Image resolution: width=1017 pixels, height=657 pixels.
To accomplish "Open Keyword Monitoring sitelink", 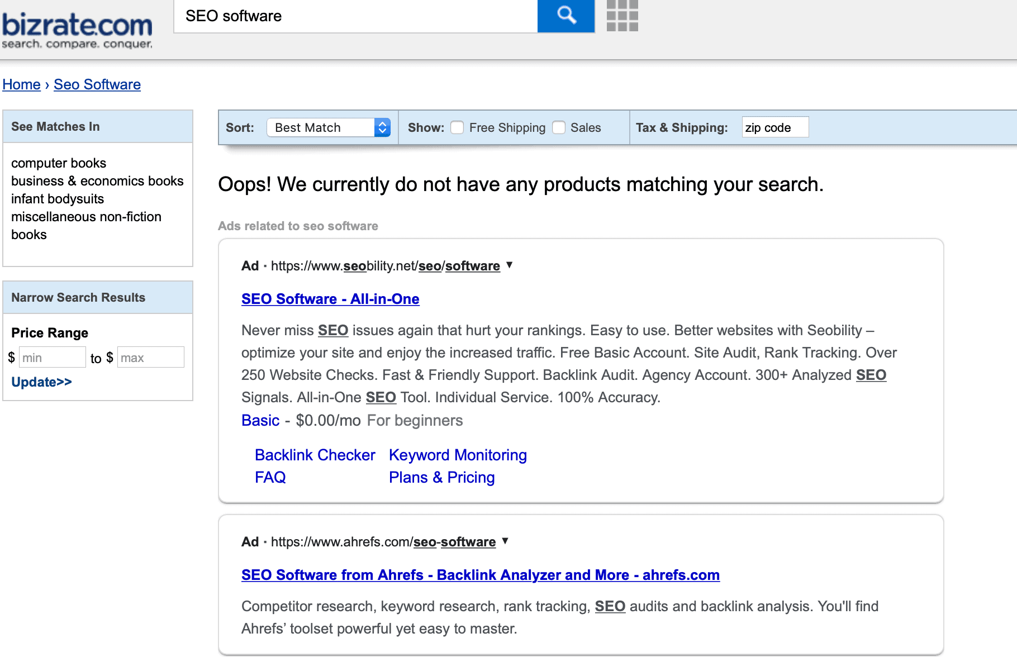I will [x=458, y=455].
